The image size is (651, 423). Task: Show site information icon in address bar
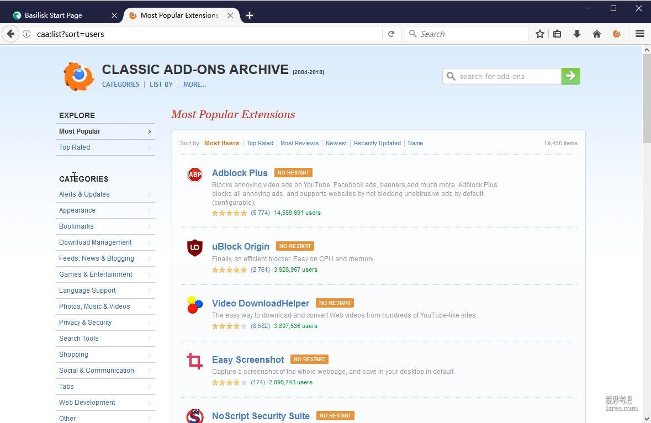(27, 34)
